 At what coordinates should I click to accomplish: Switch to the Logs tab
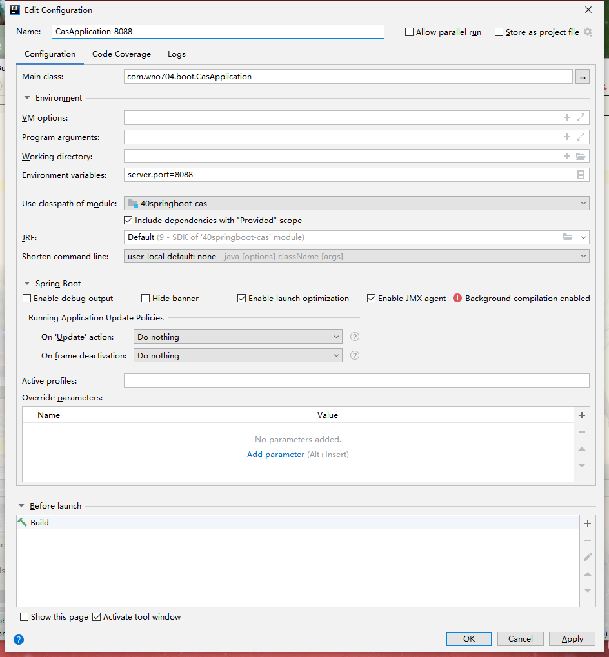coord(177,54)
